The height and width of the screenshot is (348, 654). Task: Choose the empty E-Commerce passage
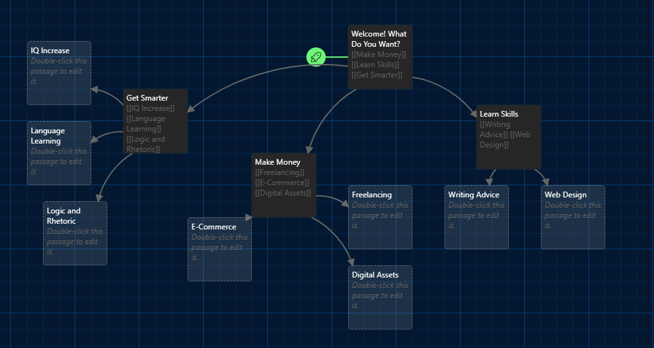coord(219,249)
